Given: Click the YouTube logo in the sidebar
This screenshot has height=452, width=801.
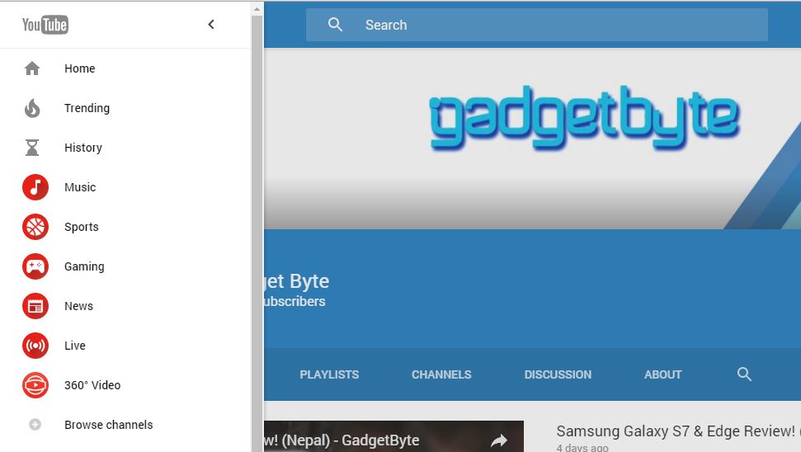Looking at the screenshot, I should click(45, 25).
